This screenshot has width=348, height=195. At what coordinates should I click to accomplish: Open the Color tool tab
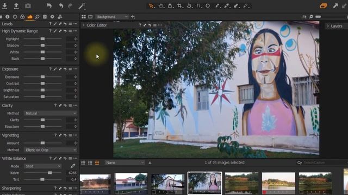(x=22, y=17)
